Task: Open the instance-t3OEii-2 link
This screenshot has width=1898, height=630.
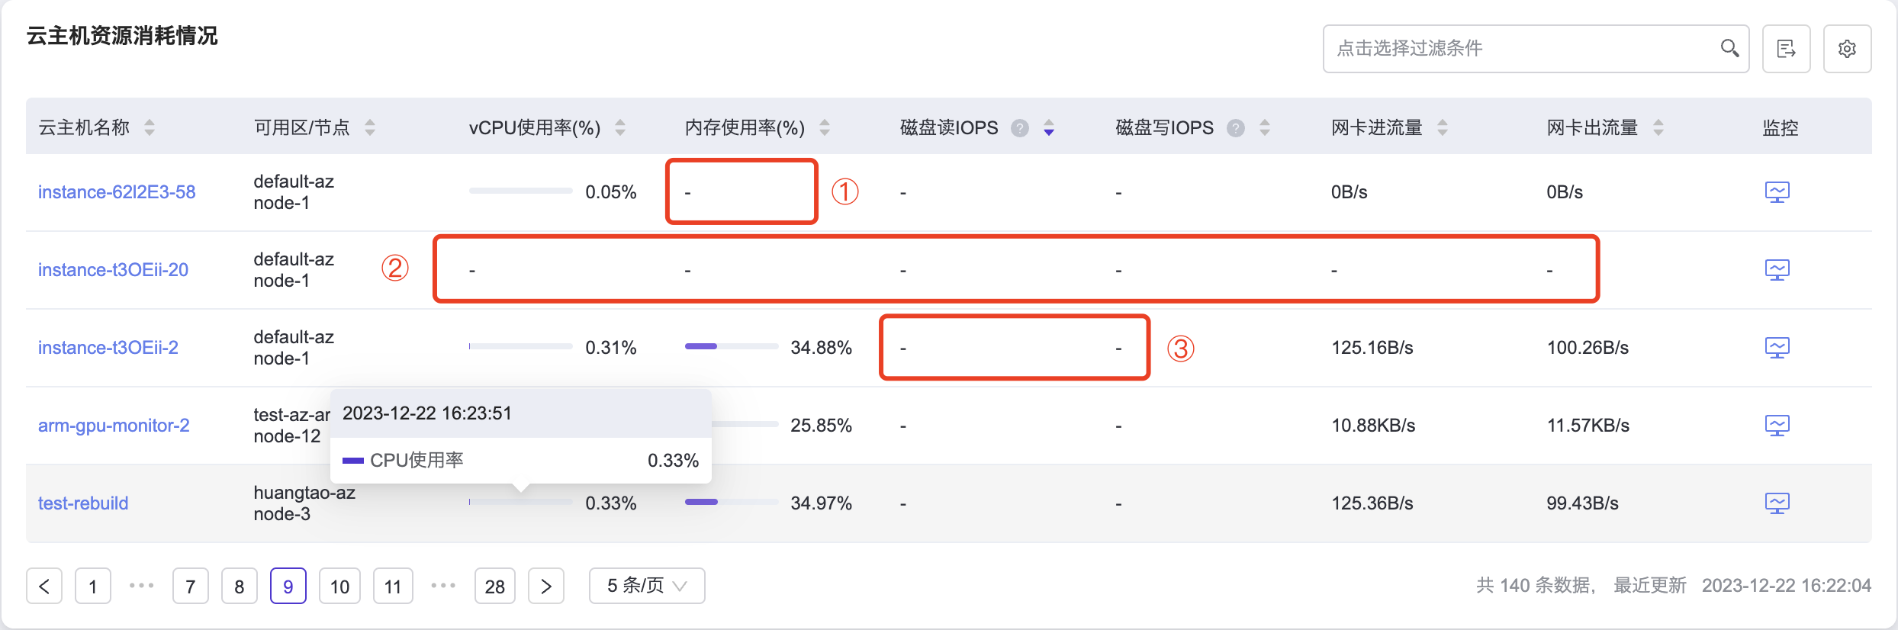Action: pos(108,348)
